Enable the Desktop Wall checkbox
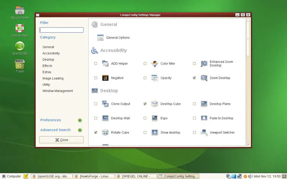 coord(96,118)
